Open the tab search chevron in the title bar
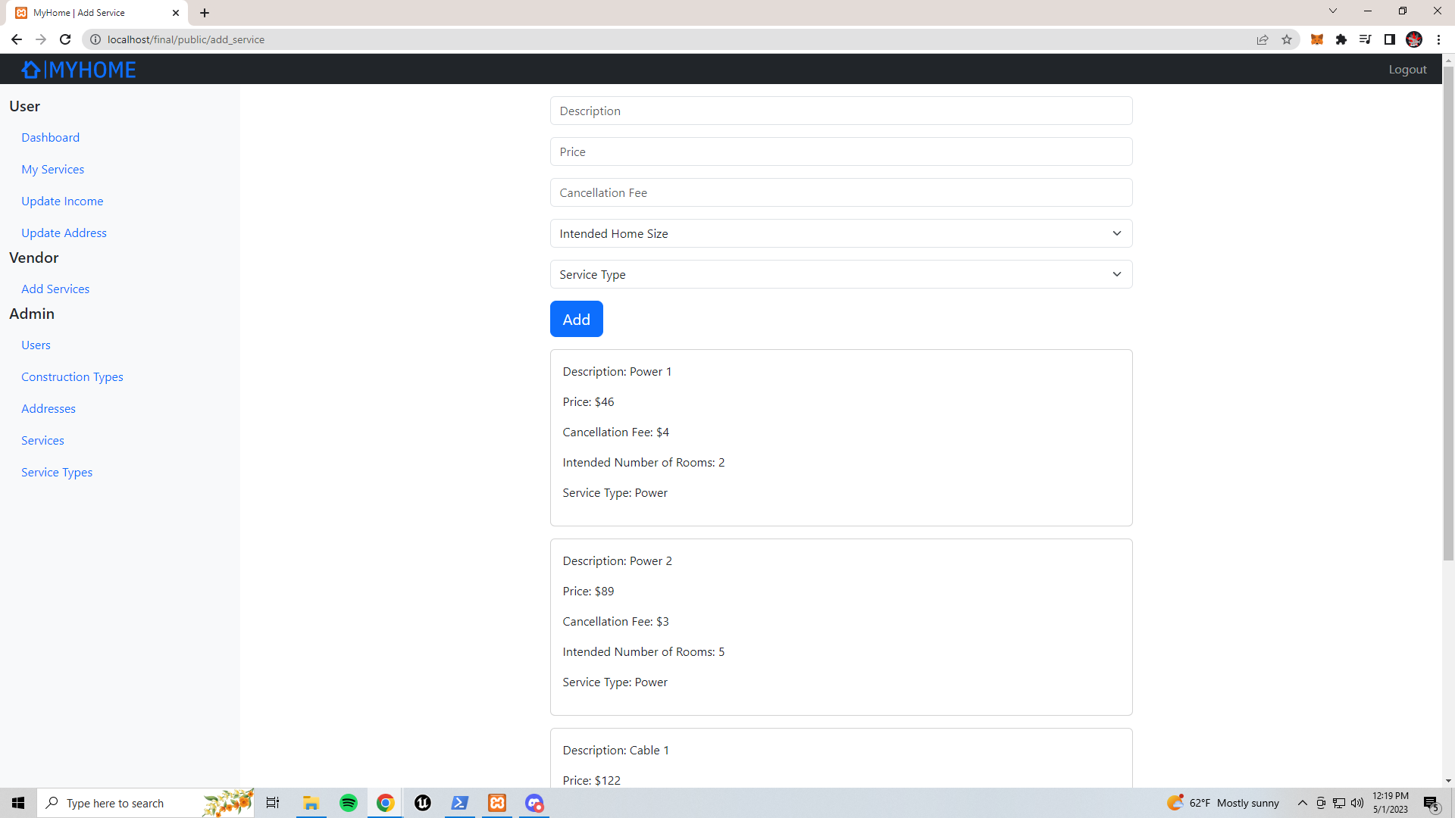1455x818 pixels. [1333, 11]
